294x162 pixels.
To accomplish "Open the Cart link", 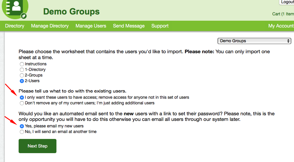I will [x=283, y=14].
